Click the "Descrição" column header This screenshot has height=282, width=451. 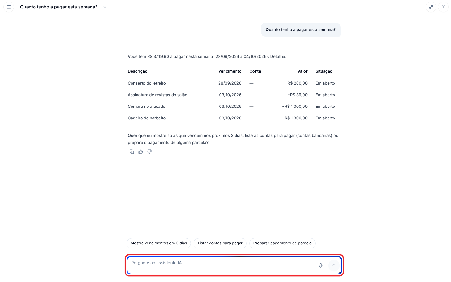[137, 71]
